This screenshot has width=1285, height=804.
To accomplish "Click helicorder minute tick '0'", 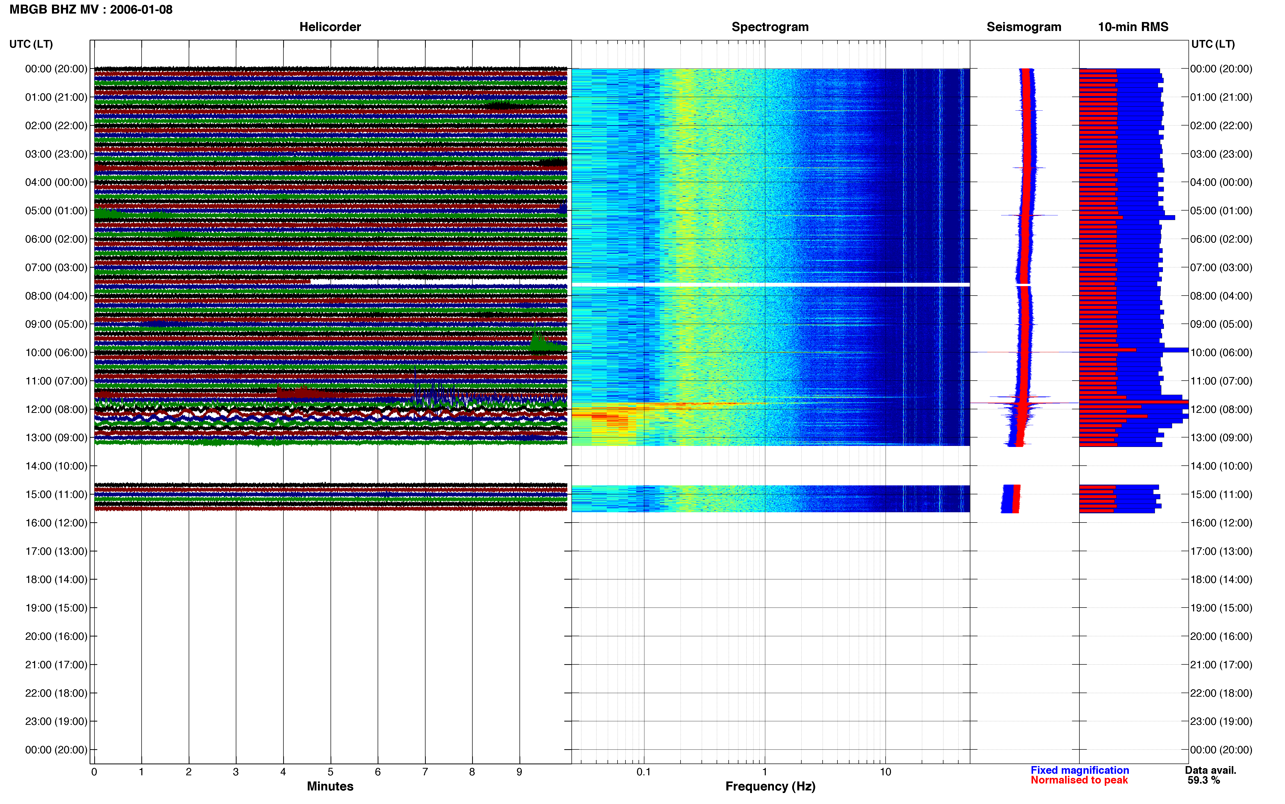I will pyautogui.click(x=94, y=772).
